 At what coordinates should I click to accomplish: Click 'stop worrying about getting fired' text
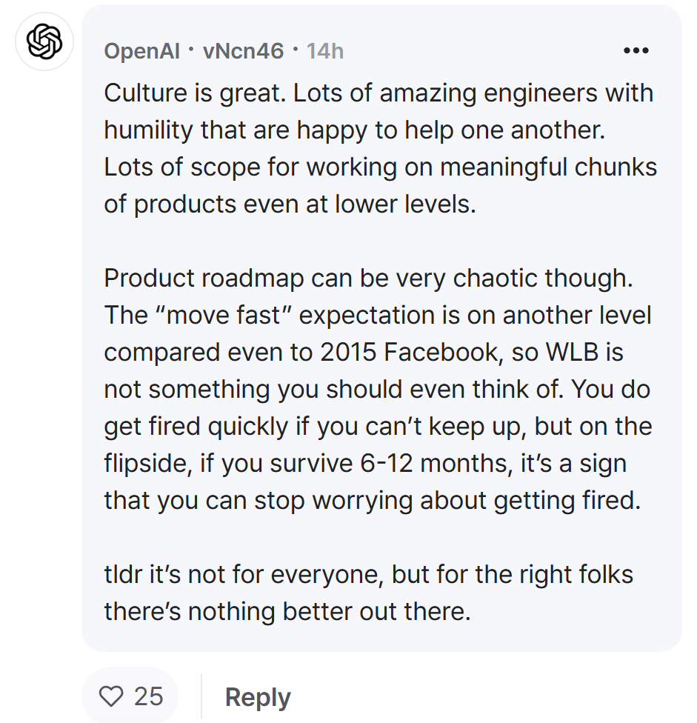(x=447, y=500)
